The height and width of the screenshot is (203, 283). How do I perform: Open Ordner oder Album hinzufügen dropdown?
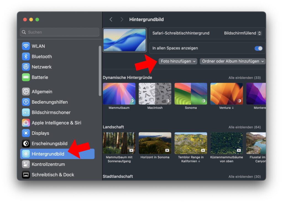[x=233, y=61]
